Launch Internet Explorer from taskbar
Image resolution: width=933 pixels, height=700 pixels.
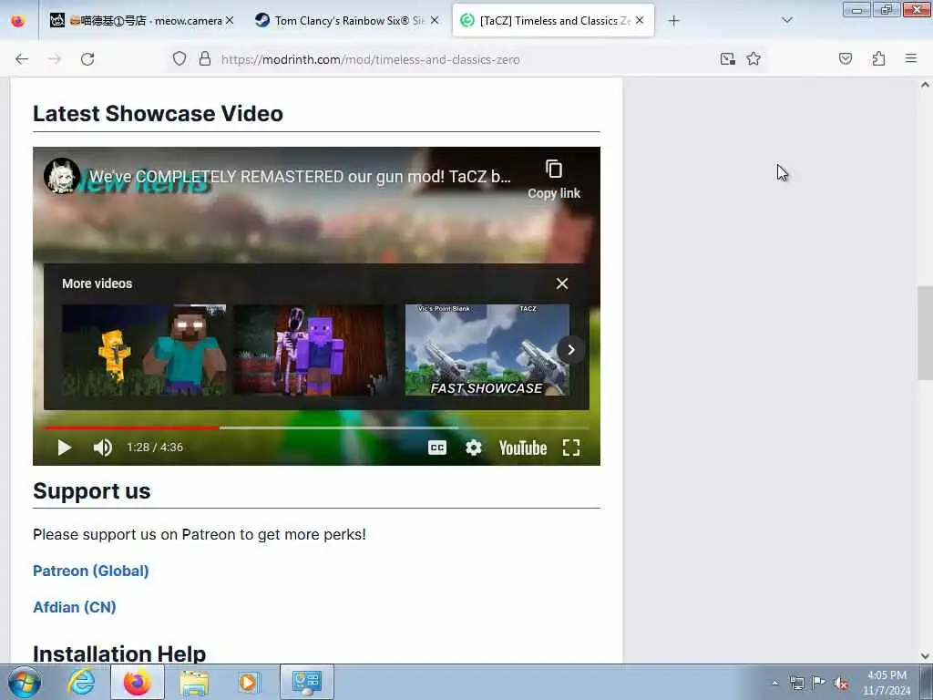81,682
